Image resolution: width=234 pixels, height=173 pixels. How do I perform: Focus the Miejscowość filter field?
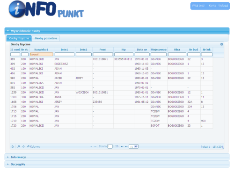(159, 54)
